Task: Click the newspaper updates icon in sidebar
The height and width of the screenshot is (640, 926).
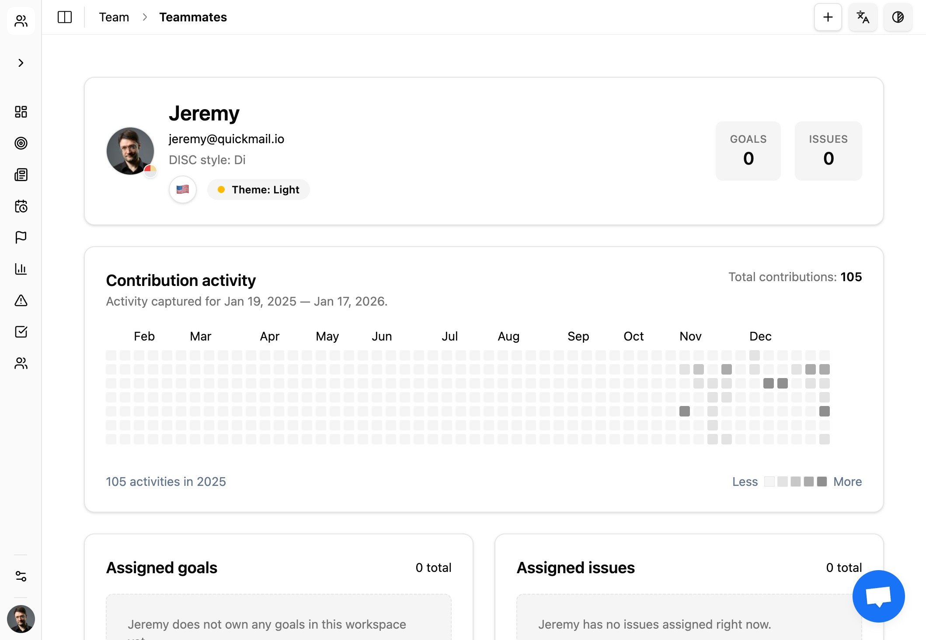Action: pos(21,175)
